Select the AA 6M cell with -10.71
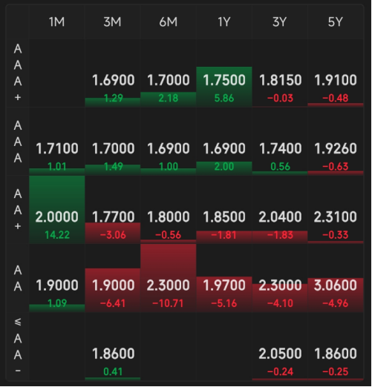372x387 pixels. point(169,278)
